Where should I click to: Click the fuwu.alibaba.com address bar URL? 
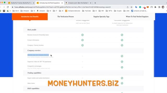[63, 7]
